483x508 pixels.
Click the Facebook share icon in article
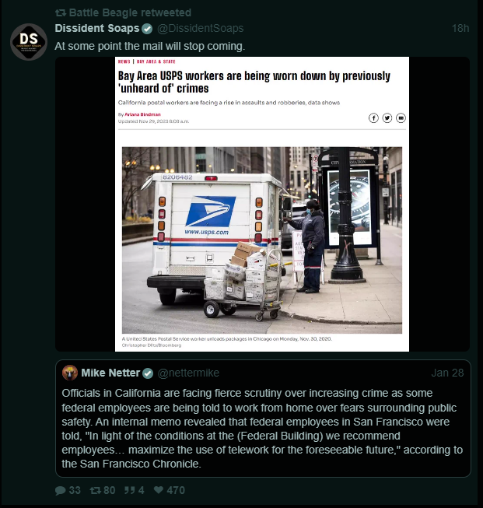click(x=373, y=118)
